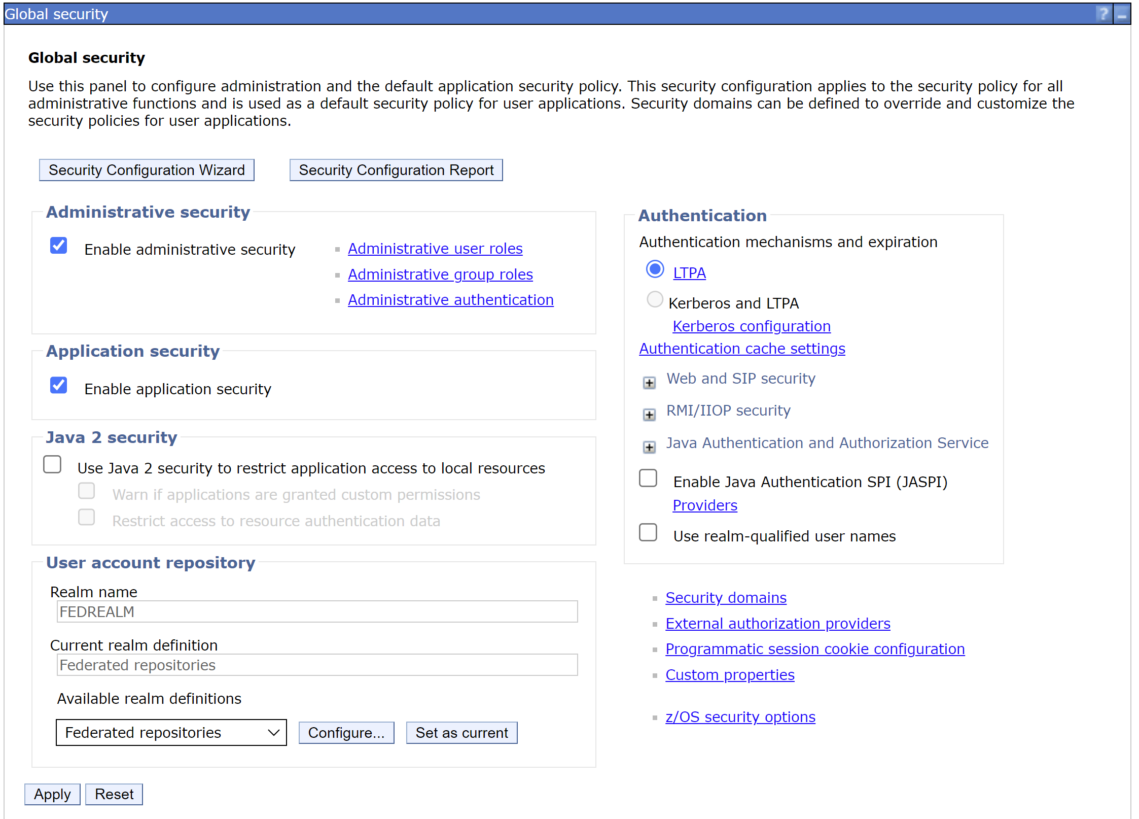Click Set as current for Federated repositories
Image resolution: width=1139 pixels, height=819 pixels.
coord(461,732)
